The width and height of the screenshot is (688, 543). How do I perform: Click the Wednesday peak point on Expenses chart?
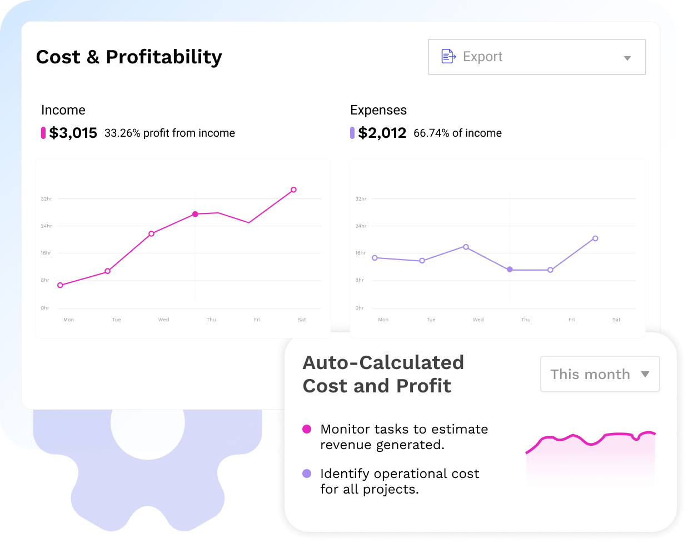(x=466, y=247)
